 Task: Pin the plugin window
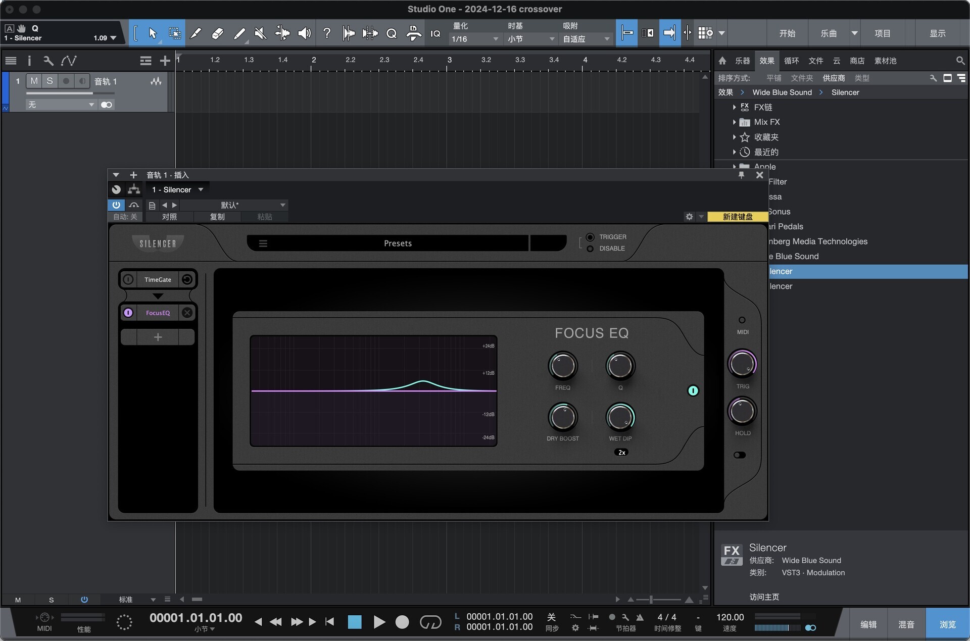[741, 175]
